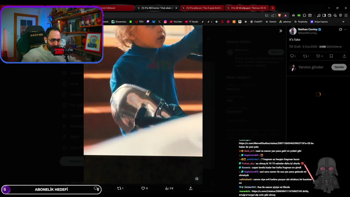View analytics icon below the media

tap(167, 188)
